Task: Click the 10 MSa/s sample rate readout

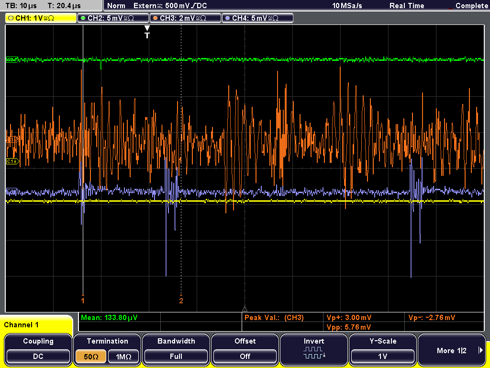Action: click(x=347, y=6)
